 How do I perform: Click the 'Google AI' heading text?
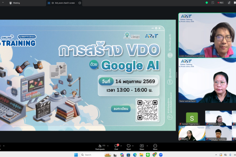point(130,66)
